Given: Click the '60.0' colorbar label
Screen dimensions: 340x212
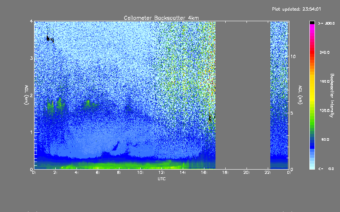Looking at the screenshot, I should pos(325,139).
